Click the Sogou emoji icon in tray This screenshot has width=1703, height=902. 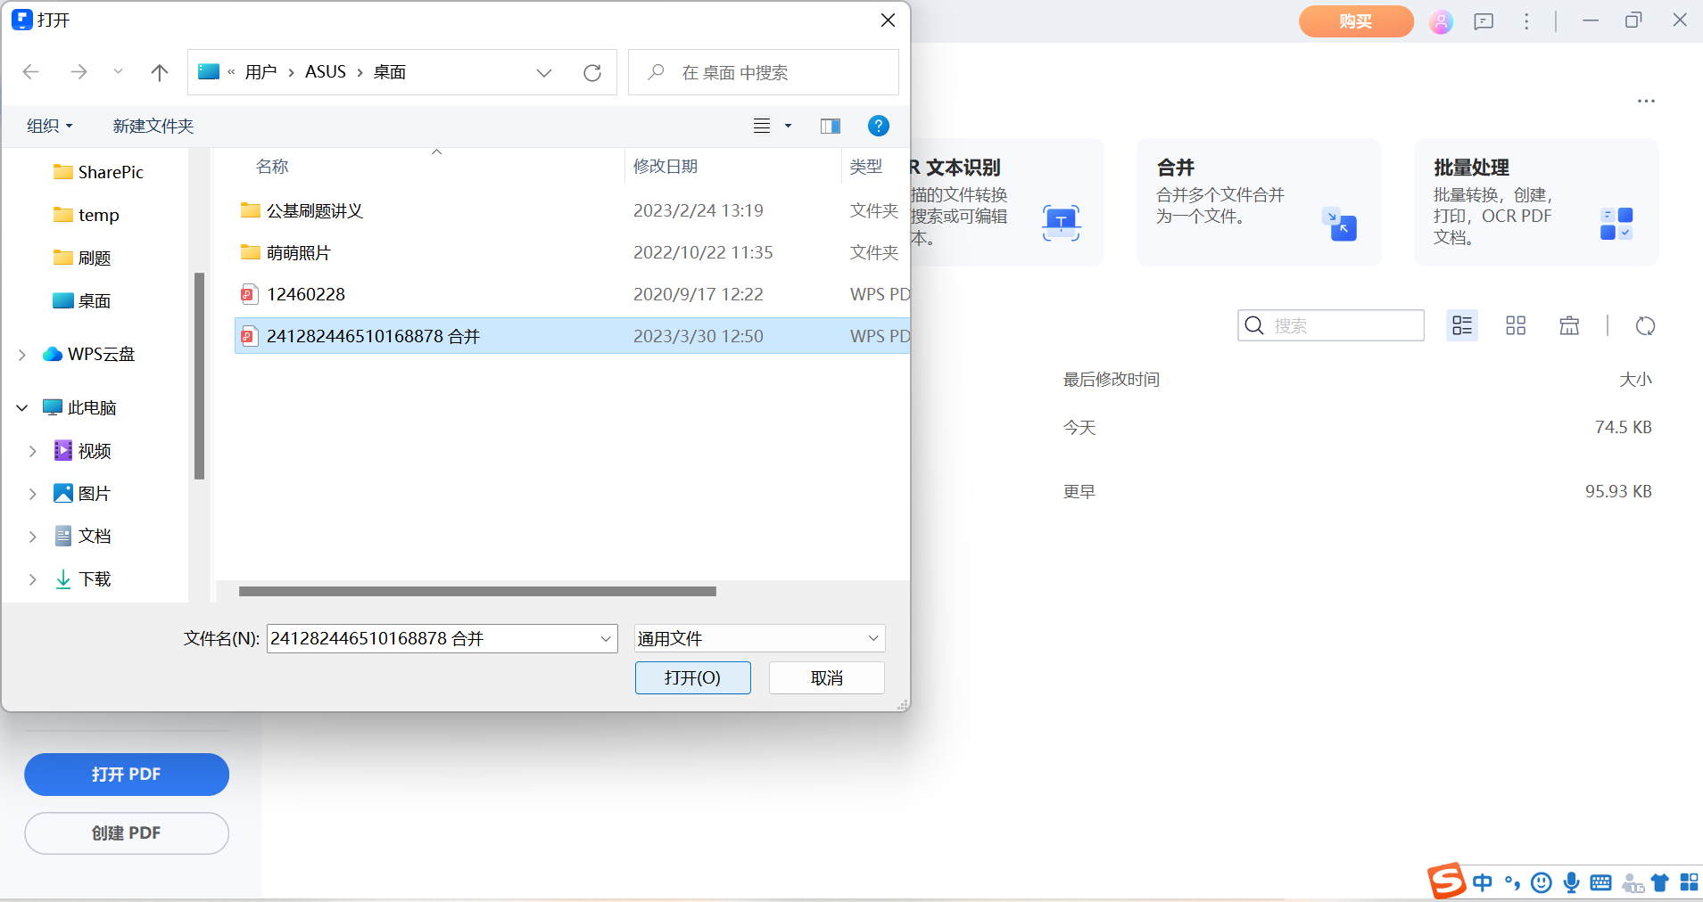(x=1541, y=882)
